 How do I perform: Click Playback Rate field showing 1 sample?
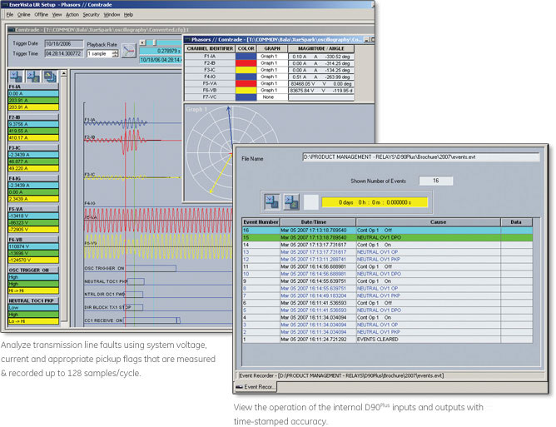click(99, 53)
